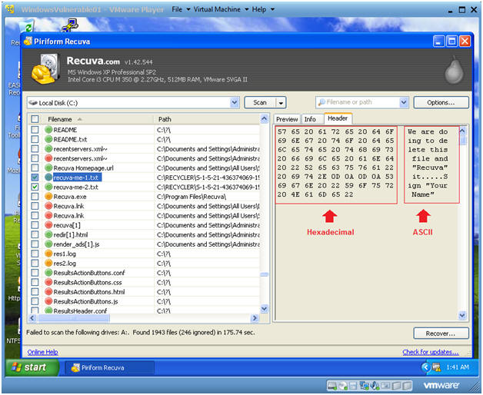
Task: Click the status icon beside recuva-me-2.txt
Action: click(48, 187)
